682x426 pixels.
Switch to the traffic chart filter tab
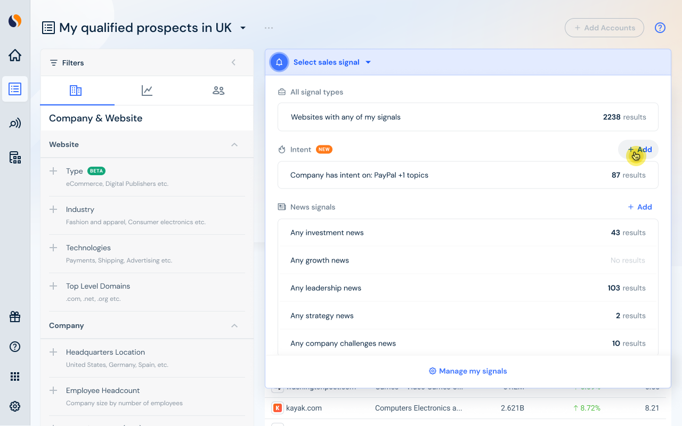pos(147,91)
